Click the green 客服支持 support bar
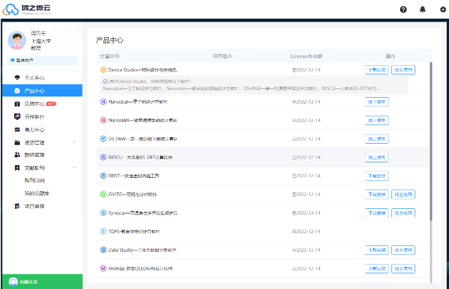 [41, 281]
